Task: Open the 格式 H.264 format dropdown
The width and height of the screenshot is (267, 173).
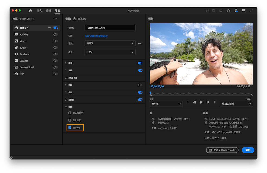Action: [110, 52]
